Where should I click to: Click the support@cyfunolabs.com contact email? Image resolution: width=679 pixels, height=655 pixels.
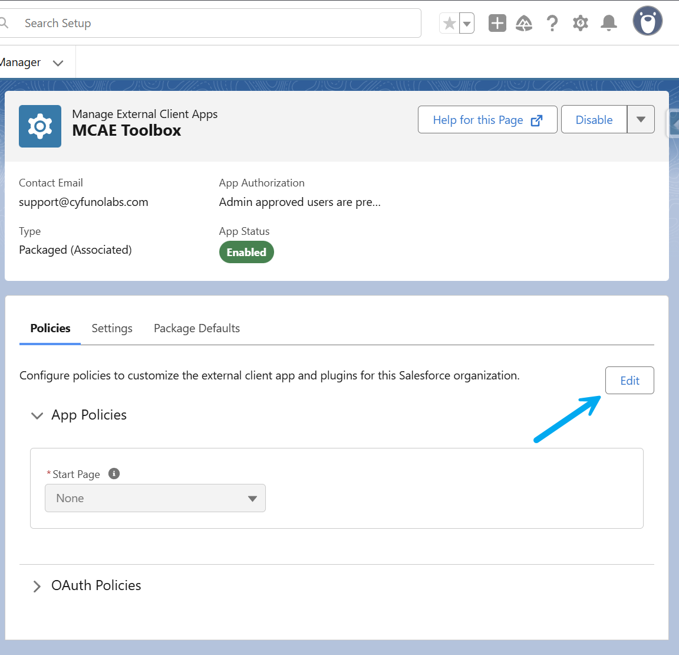coord(84,202)
